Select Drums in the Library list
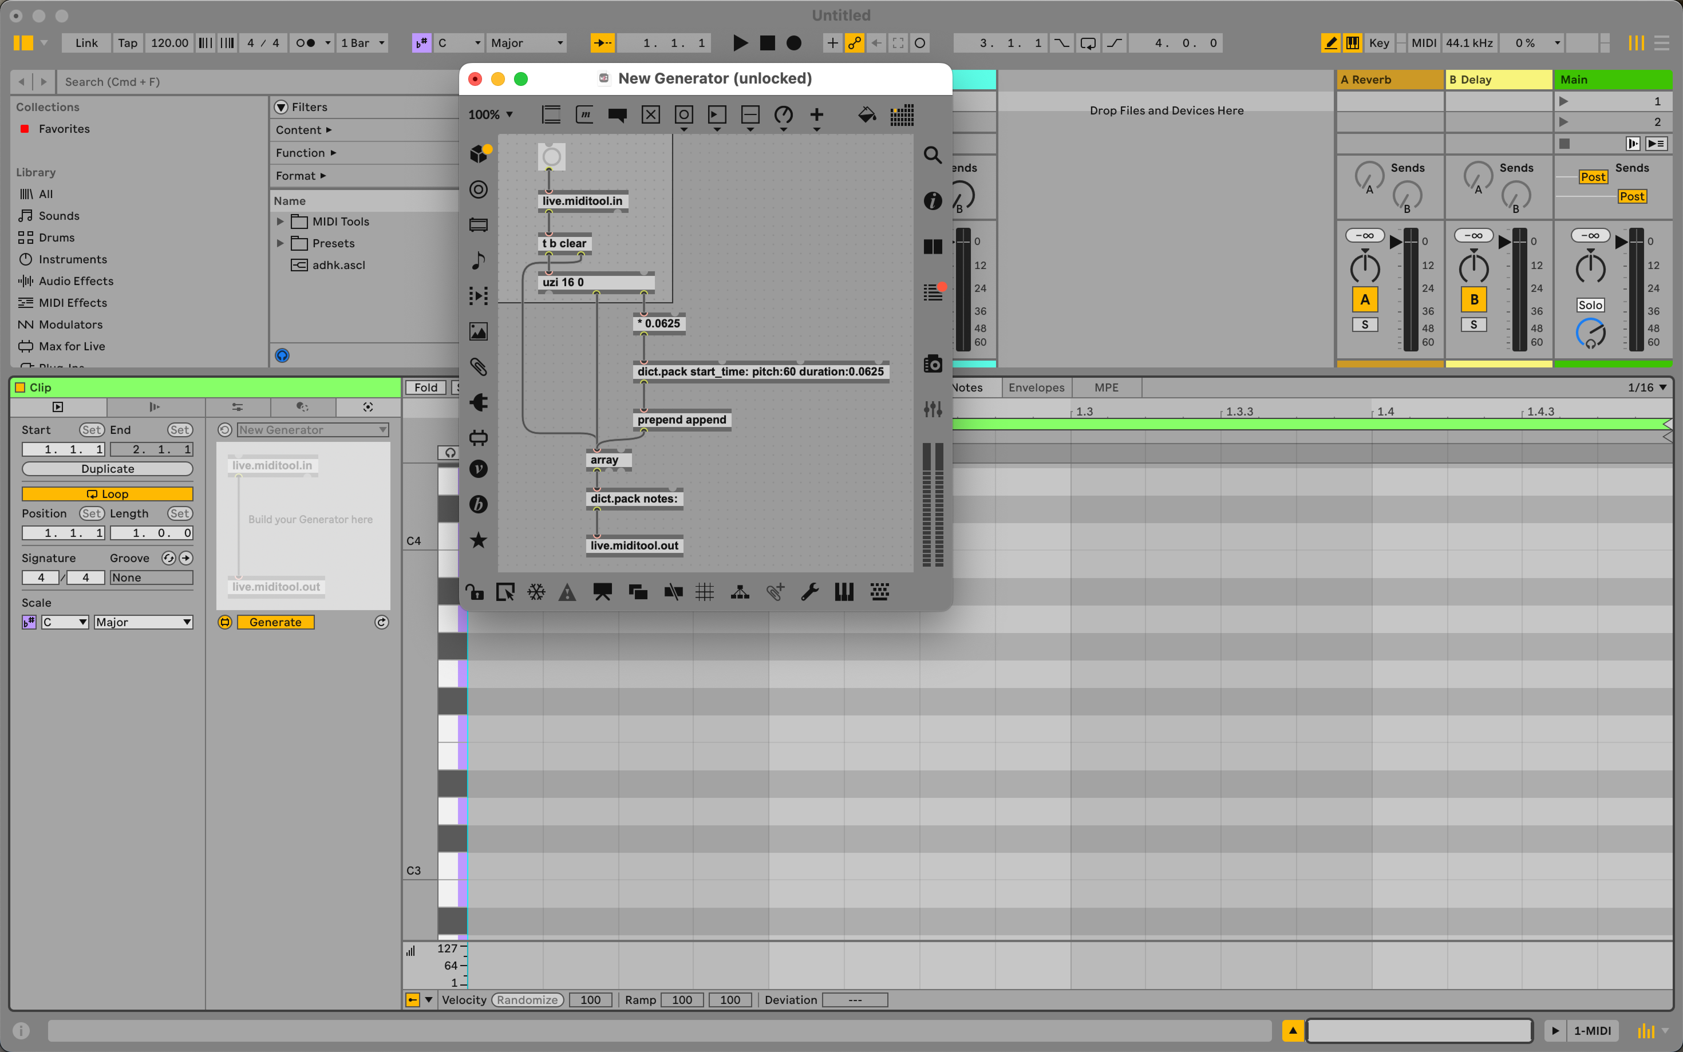The width and height of the screenshot is (1683, 1052). point(56,237)
